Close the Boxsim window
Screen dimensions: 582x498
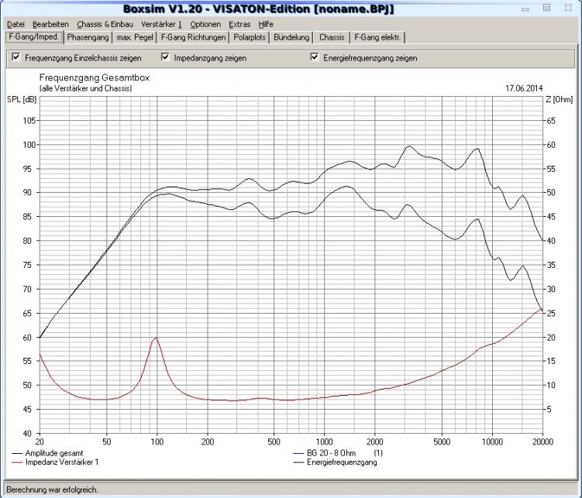[567, 7]
